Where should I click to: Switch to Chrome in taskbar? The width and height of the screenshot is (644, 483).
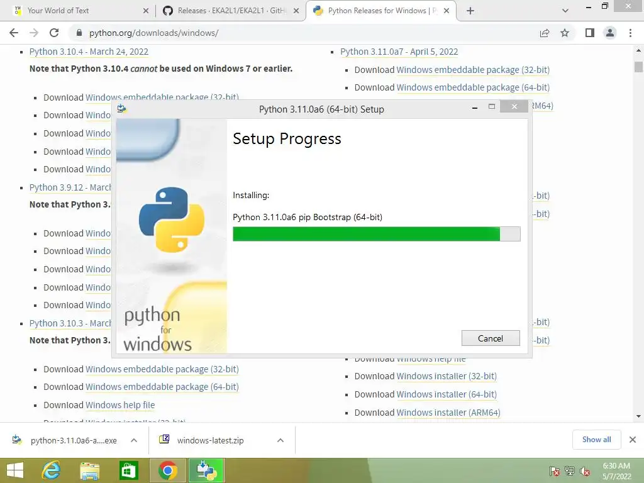[x=167, y=470]
